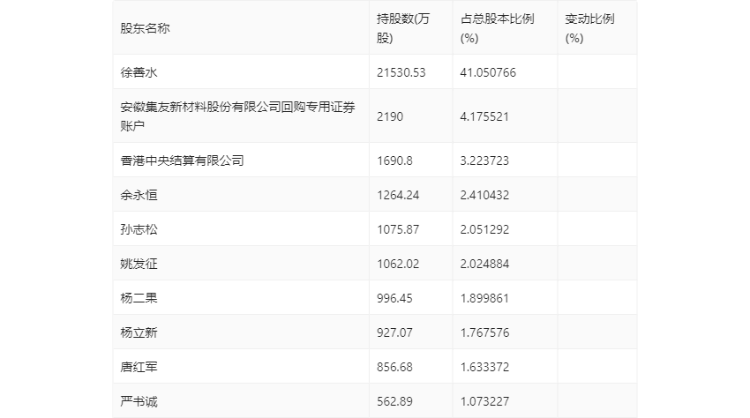Select the percentage 2.410432

[x=484, y=195]
